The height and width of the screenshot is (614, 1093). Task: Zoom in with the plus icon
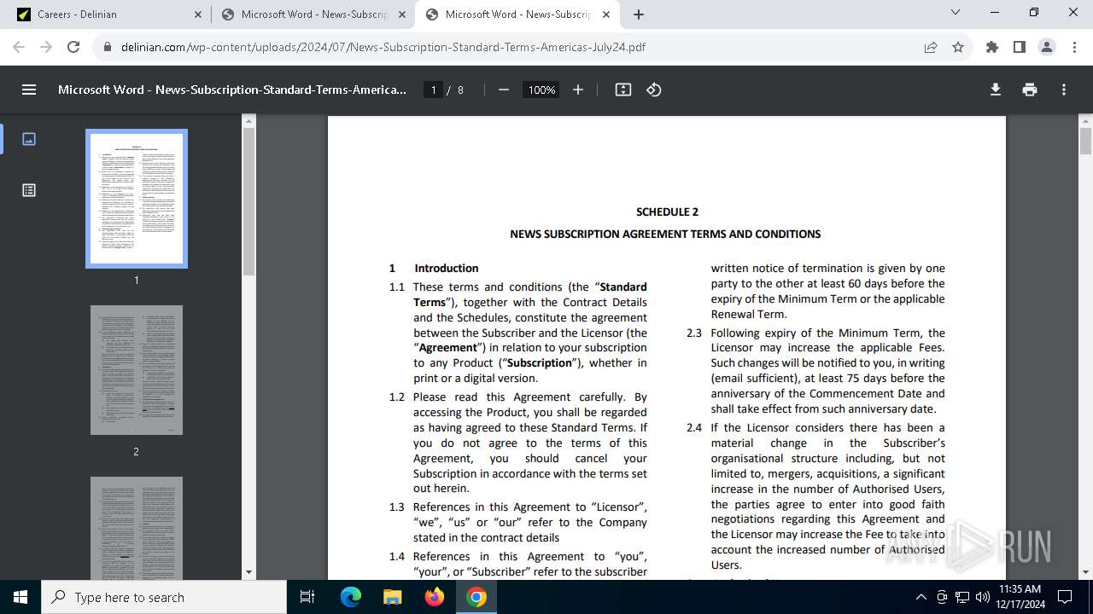578,90
